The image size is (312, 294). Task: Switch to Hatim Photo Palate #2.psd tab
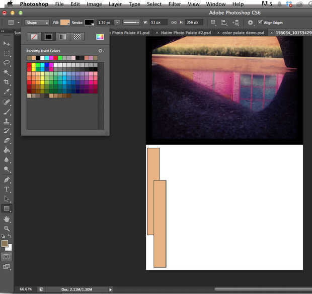pos(186,33)
